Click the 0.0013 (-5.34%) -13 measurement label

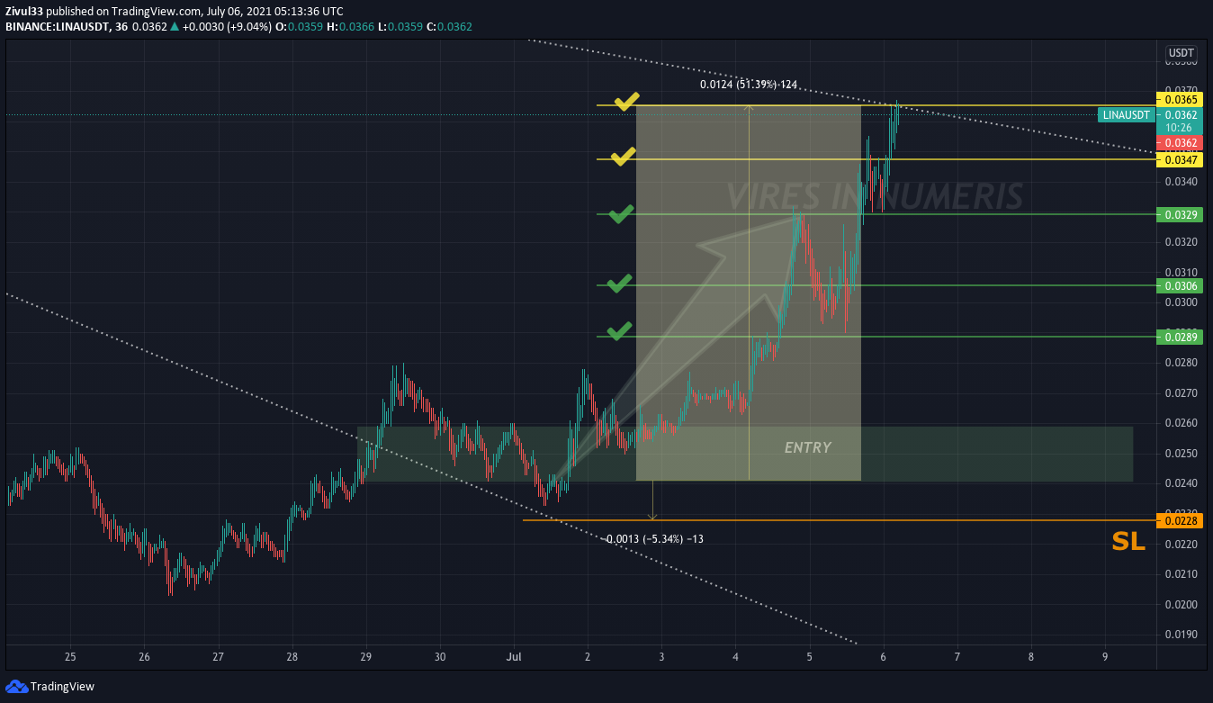click(654, 538)
